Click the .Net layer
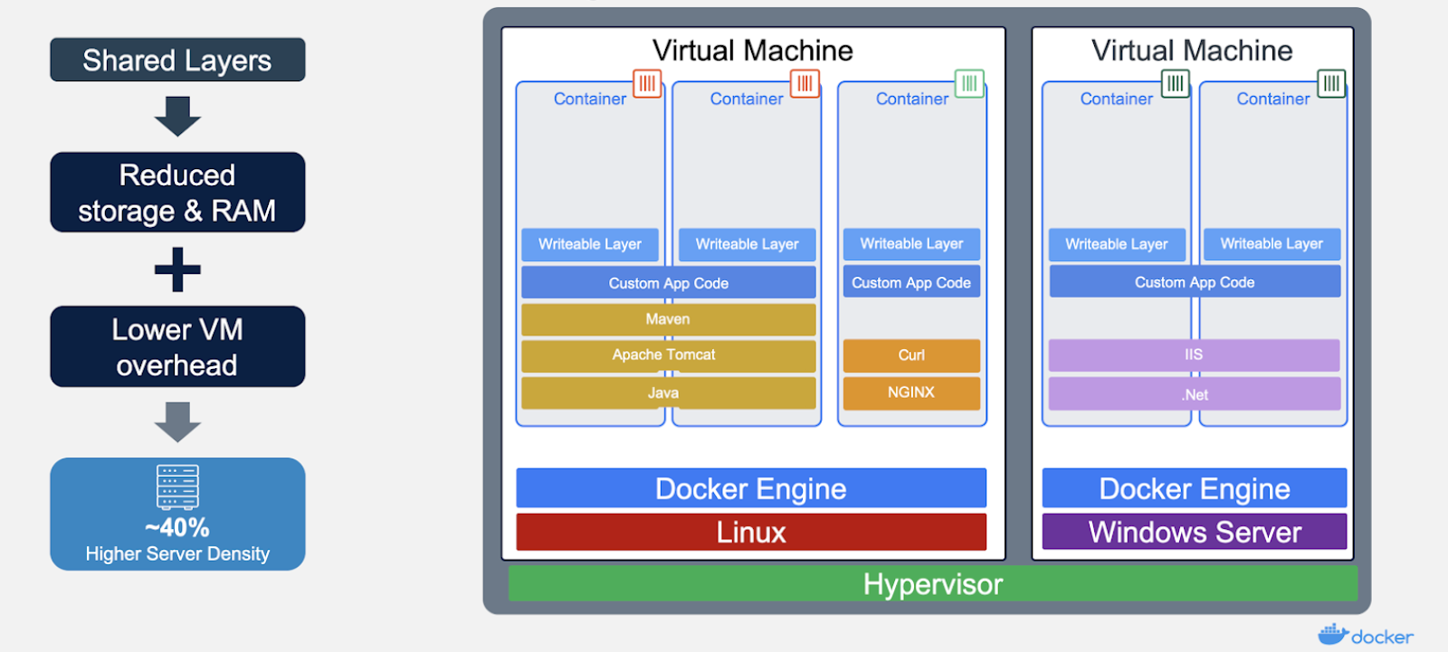This screenshot has height=652, width=1448. click(1195, 394)
